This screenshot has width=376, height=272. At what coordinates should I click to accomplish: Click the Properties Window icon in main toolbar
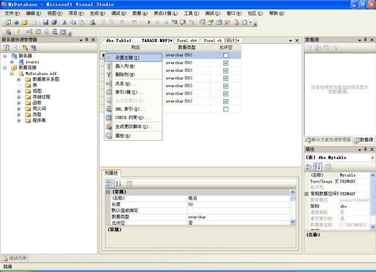[x=211, y=23]
